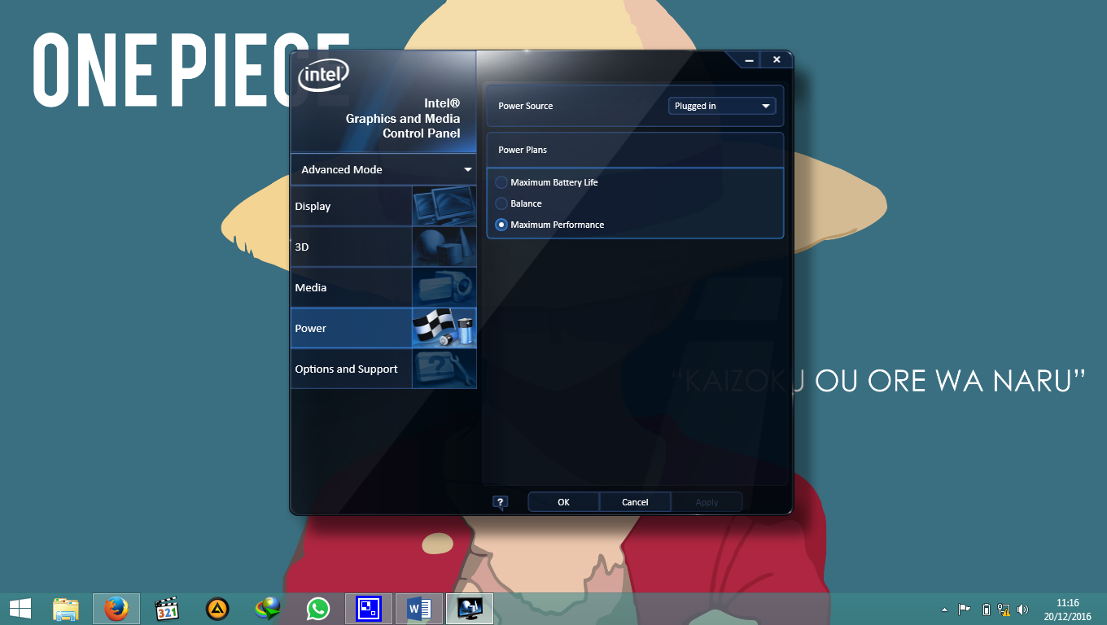Click the question mark help icon
This screenshot has height=625, width=1107.
(501, 502)
